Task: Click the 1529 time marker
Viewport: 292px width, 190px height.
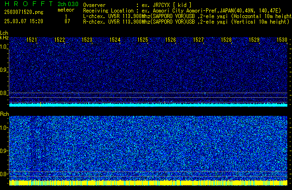Action: 254,40
